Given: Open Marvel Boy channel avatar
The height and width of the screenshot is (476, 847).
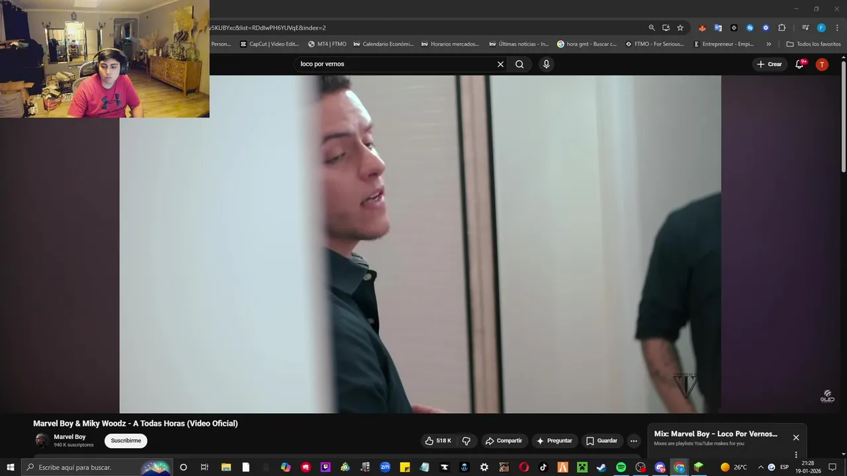Looking at the screenshot, I should click(41, 440).
